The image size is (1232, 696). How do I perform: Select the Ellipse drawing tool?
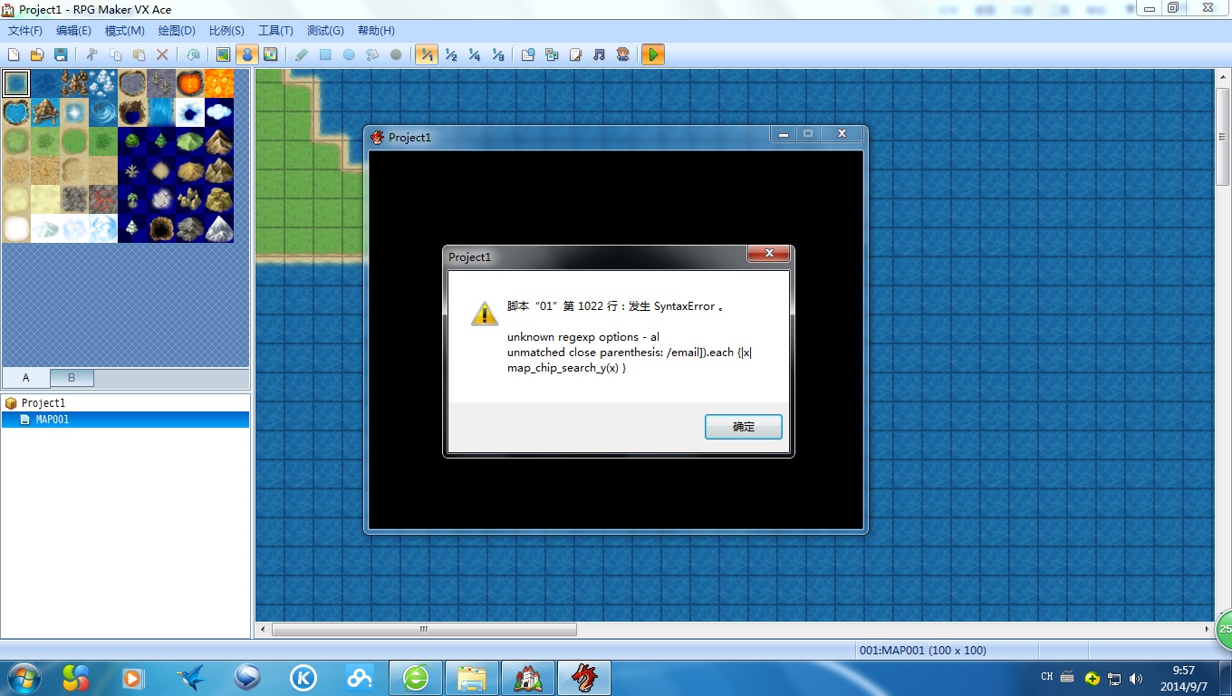[349, 54]
